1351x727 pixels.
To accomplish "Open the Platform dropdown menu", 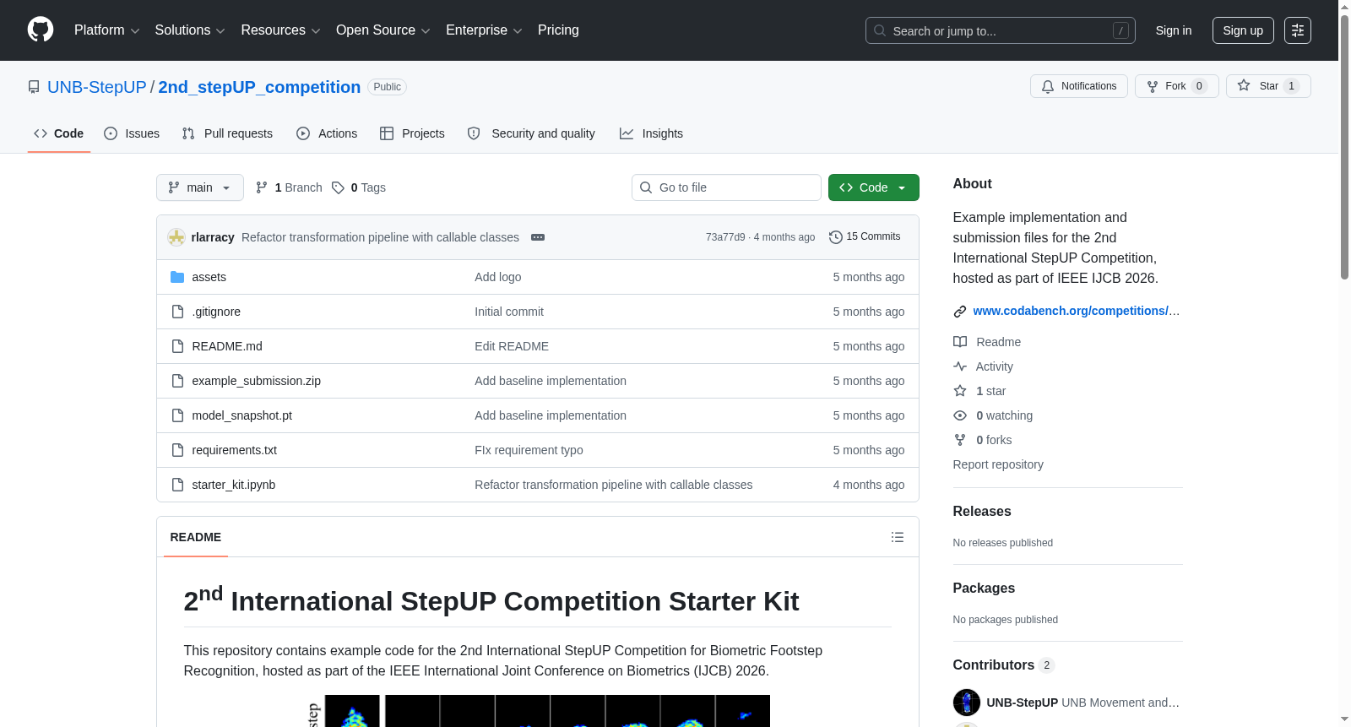I will (x=106, y=30).
